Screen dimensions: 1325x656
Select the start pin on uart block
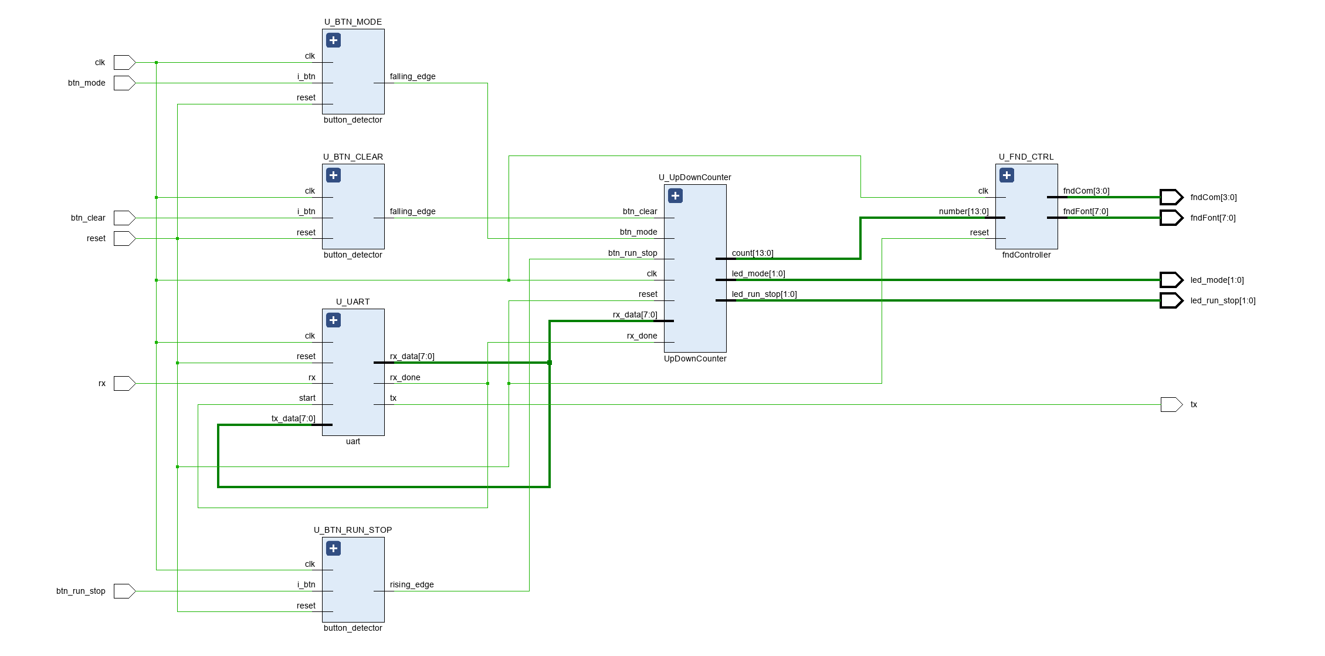tap(307, 398)
